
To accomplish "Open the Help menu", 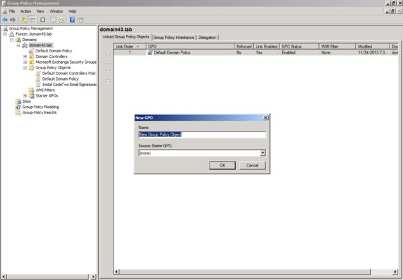I will (x=73, y=11).
